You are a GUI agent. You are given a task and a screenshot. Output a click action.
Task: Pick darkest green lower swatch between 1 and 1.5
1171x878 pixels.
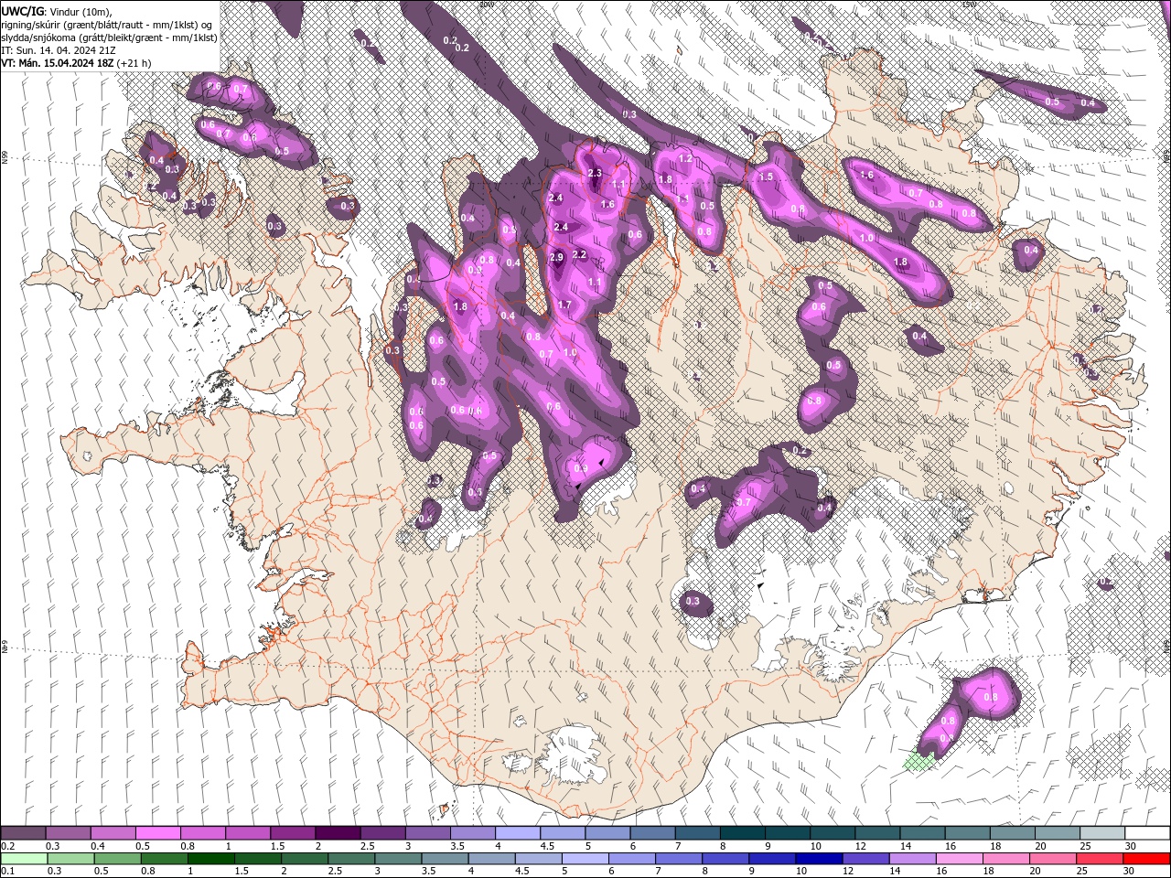coord(210,859)
